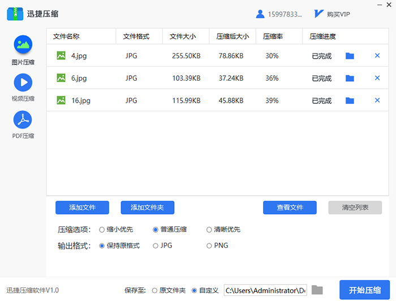
Task: Set save location to 原文件夹
Action: point(154,291)
